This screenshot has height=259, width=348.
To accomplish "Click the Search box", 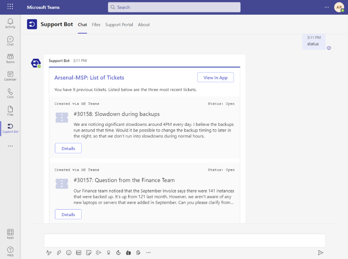I will 174,7.
